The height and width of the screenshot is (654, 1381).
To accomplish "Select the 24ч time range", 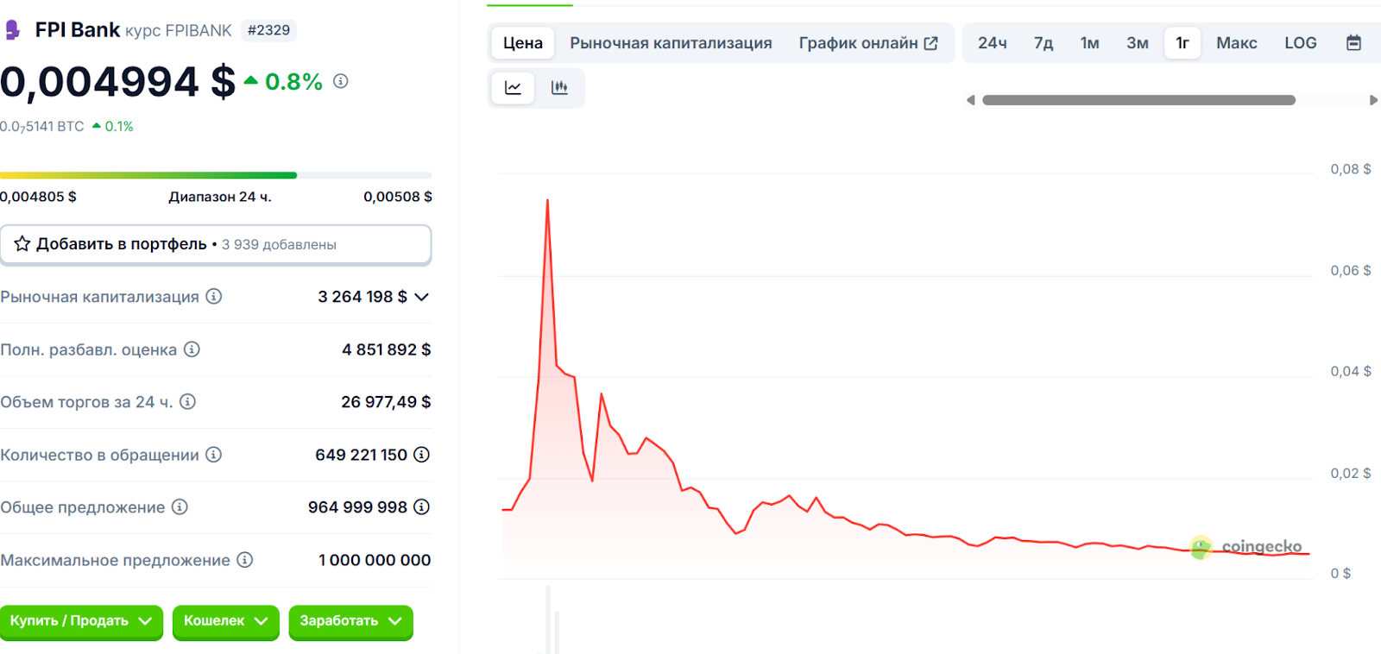I will coord(993,43).
